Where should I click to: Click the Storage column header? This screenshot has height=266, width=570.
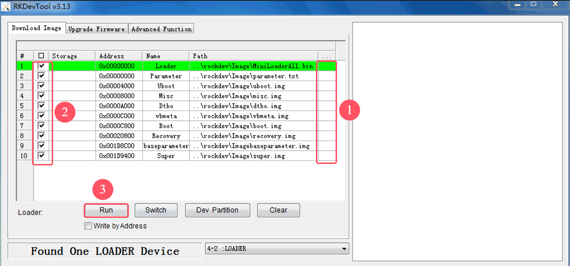click(72, 56)
